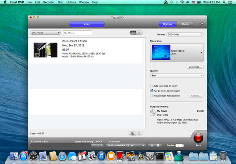
Task: Click Toast DVD toaster icon in dock
Action: tap(179, 156)
